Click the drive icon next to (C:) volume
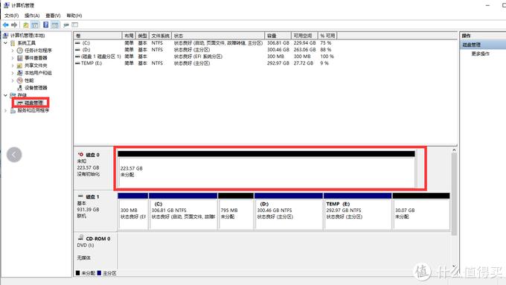Viewport: 506px width, 285px height. click(77, 43)
